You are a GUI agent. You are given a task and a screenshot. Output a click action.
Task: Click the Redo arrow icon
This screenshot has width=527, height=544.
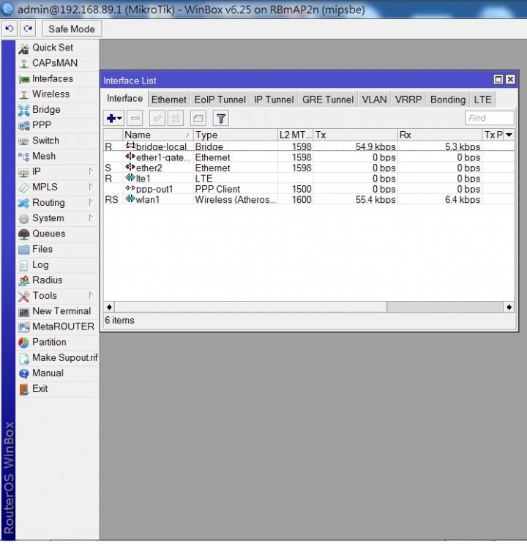coord(28,29)
